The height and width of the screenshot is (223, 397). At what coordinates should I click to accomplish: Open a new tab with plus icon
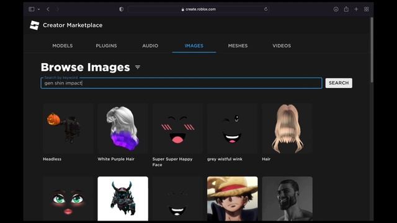click(356, 9)
